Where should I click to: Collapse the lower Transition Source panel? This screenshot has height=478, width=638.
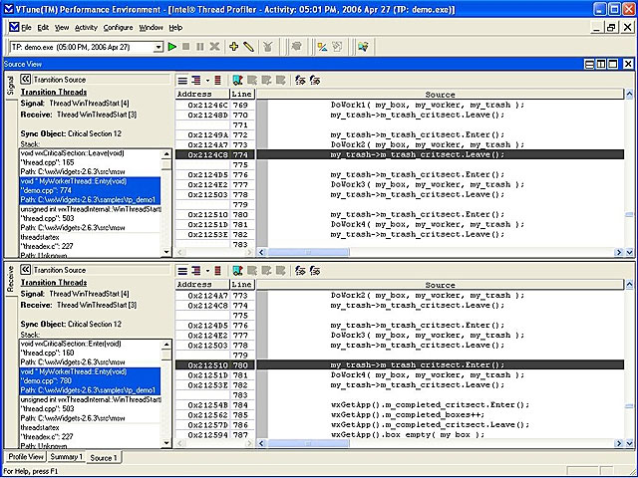coord(25,270)
